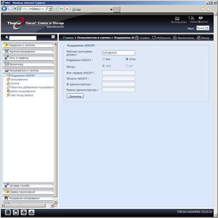Close the NAS browser tab
218x218 pixels.
(111, 10)
